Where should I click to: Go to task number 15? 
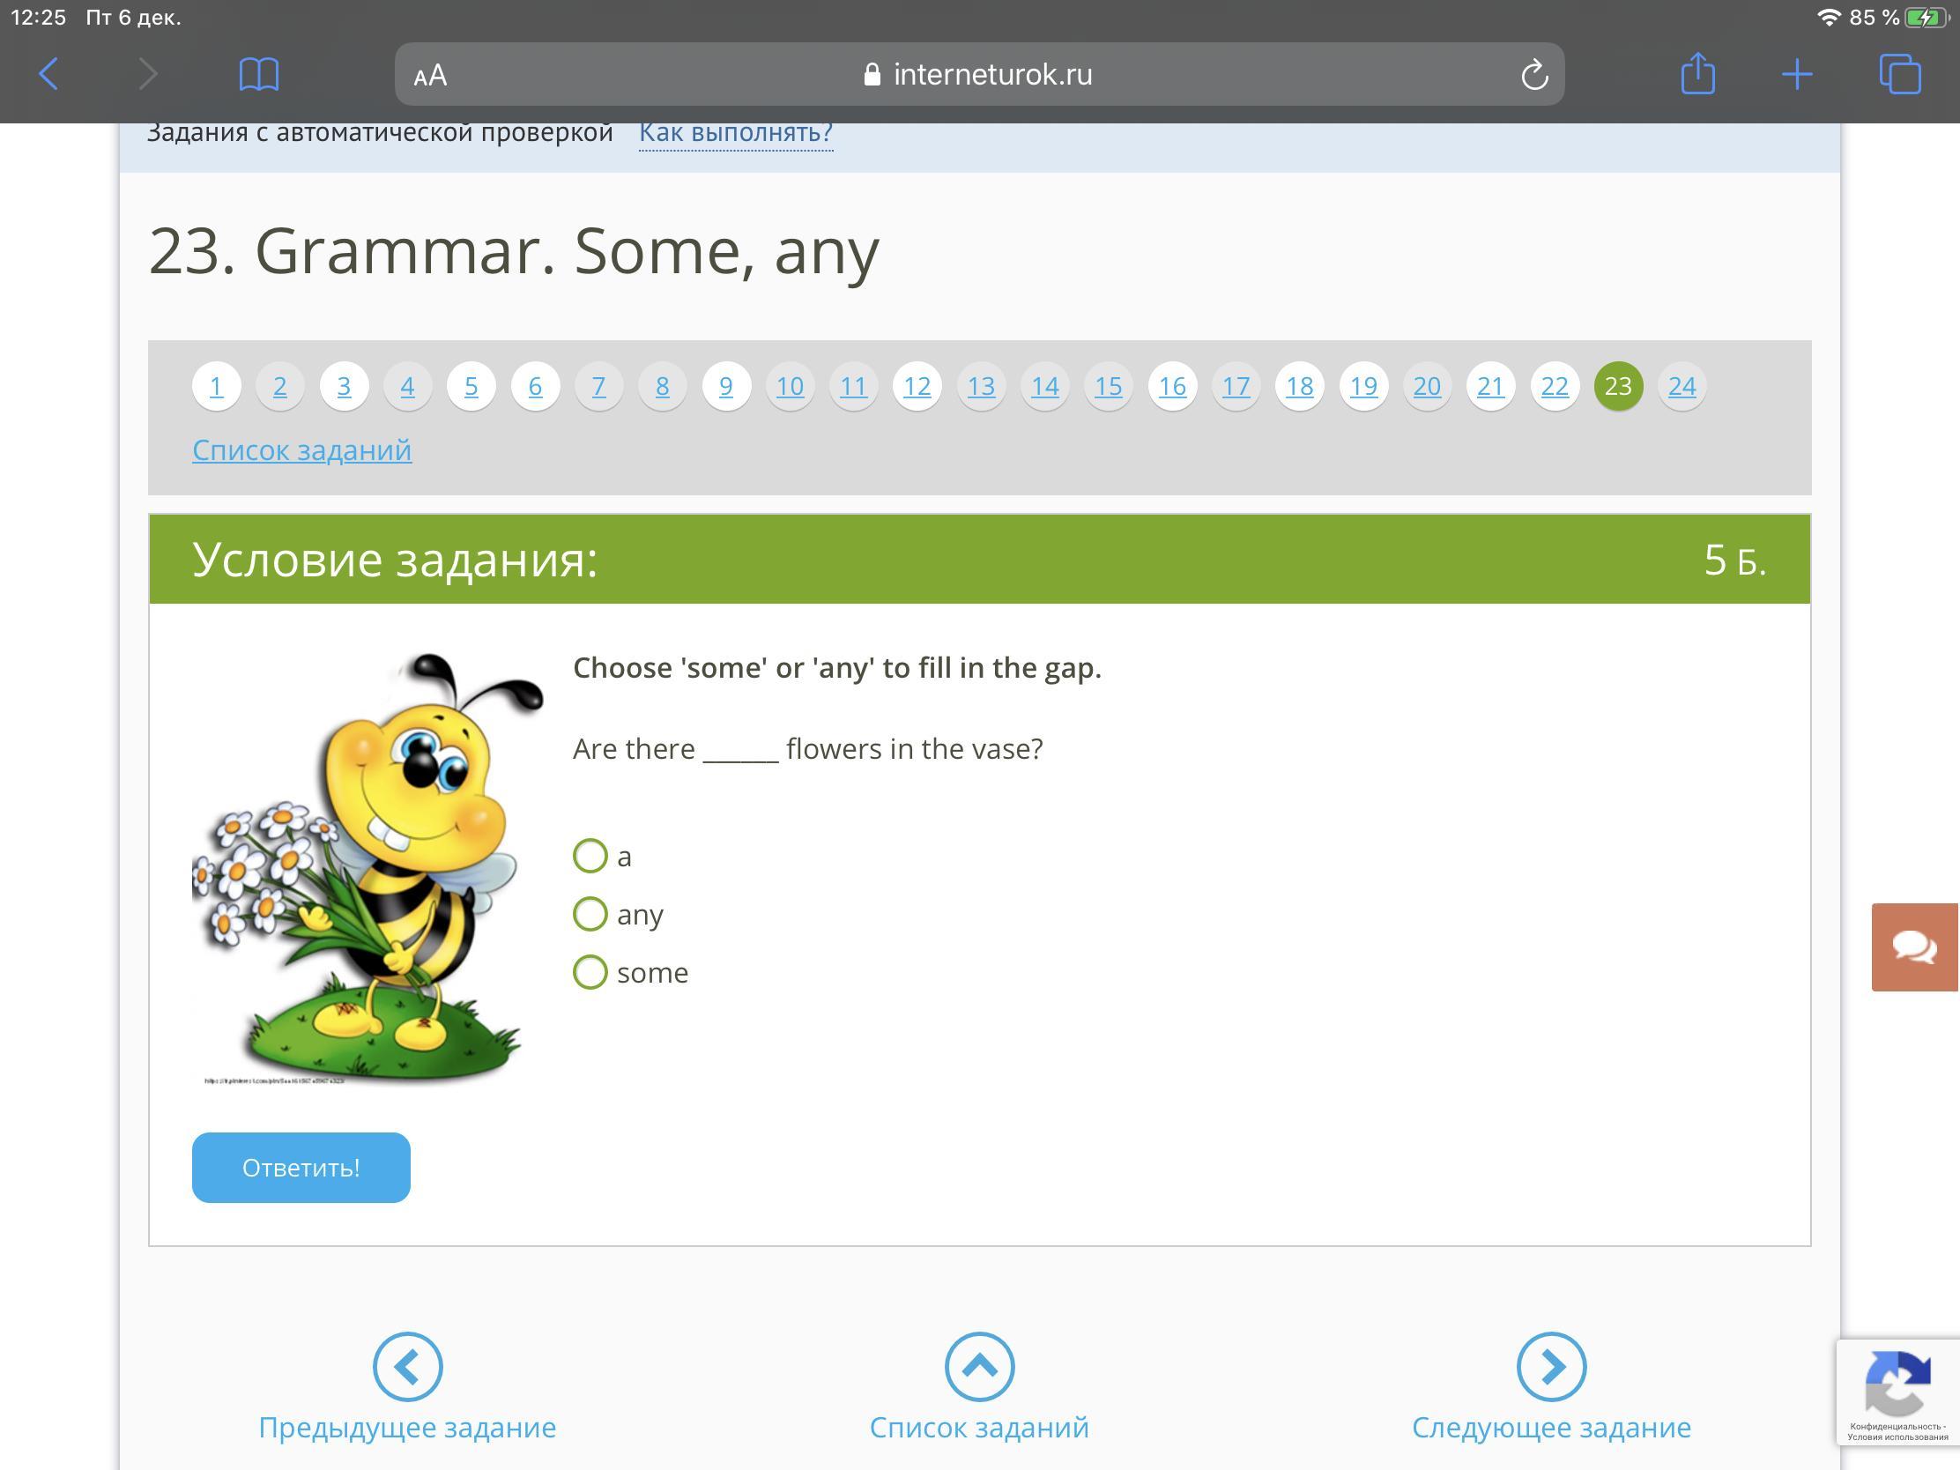click(1109, 385)
